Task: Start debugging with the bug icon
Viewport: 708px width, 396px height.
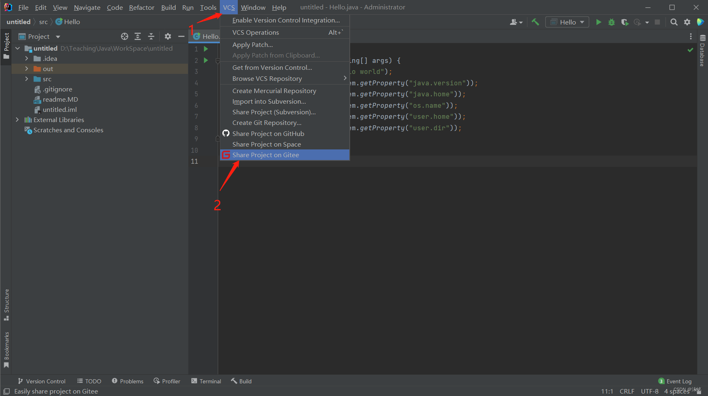Action: click(x=612, y=22)
